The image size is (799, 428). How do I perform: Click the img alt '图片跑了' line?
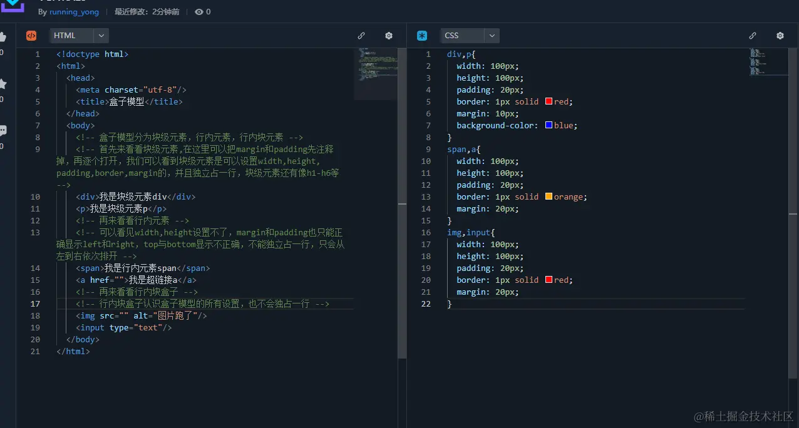point(141,315)
